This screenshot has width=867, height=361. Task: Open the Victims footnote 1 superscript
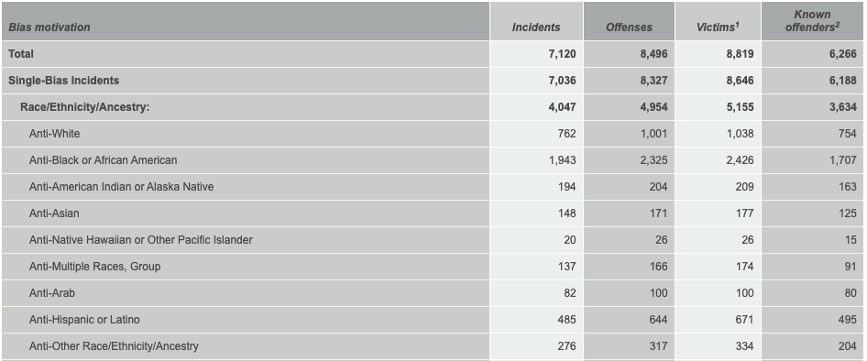pos(738,24)
